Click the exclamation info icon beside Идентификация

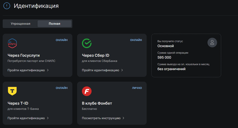click(x=6, y=6)
